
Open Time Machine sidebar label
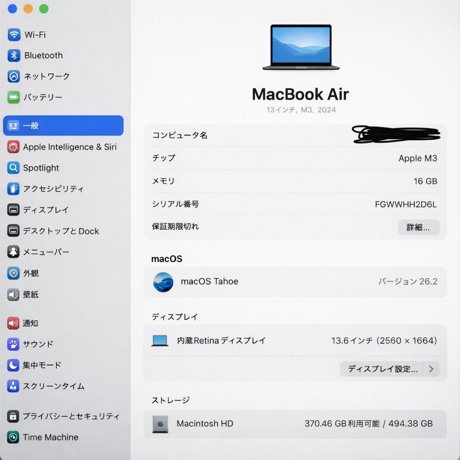(x=51, y=437)
